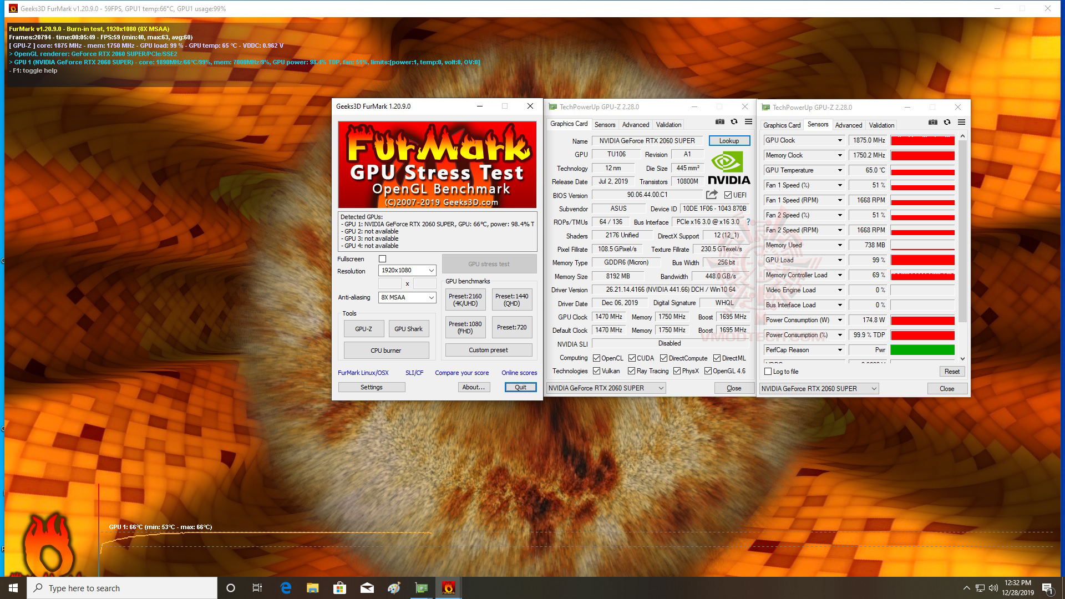Toggle the UEFI checkbox in GPU-Z
The width and height of the screenshot is (1065, 599).
[727, 195]
